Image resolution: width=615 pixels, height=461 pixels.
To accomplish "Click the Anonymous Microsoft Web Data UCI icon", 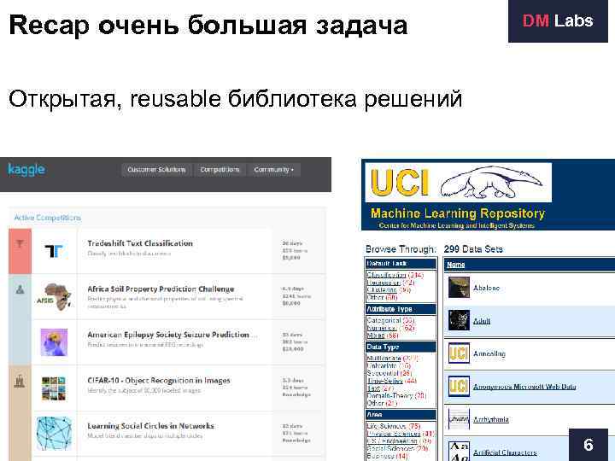I will click(459, 386).
